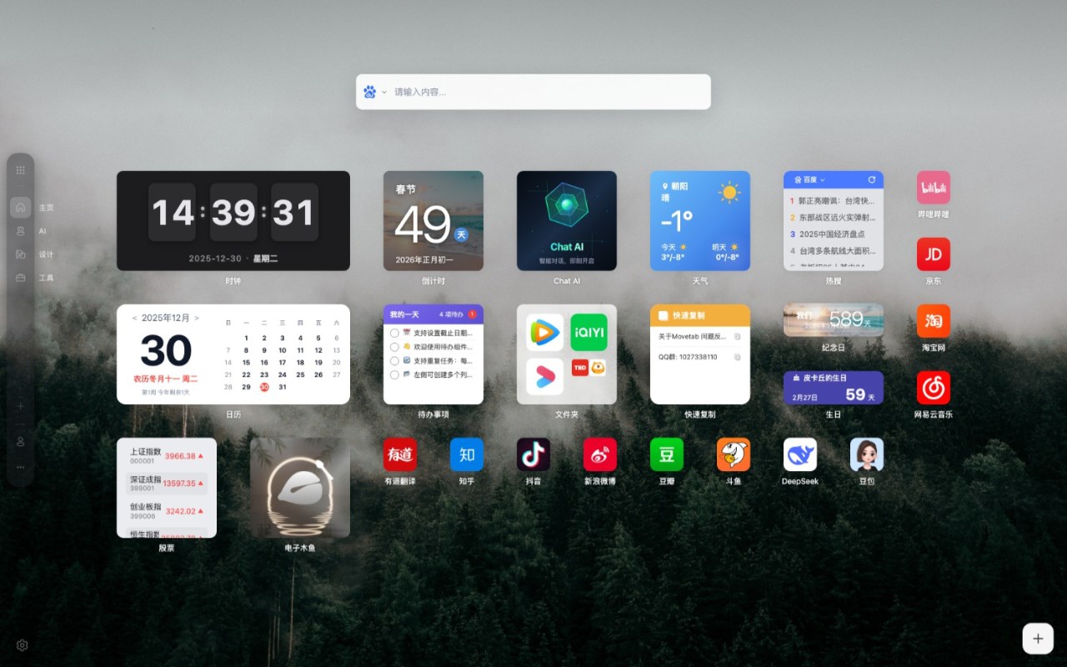Open the 纪念日 anniversary widget showing 589 天
Image resolution: width=1067 pixels, height=667 pixels.
coord(833,320)
